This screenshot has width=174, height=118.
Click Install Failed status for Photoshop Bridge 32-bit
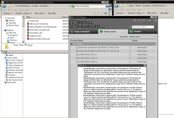[142, 47]
